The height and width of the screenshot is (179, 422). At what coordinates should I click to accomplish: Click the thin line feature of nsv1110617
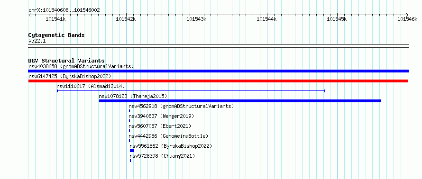click(191, 91)
